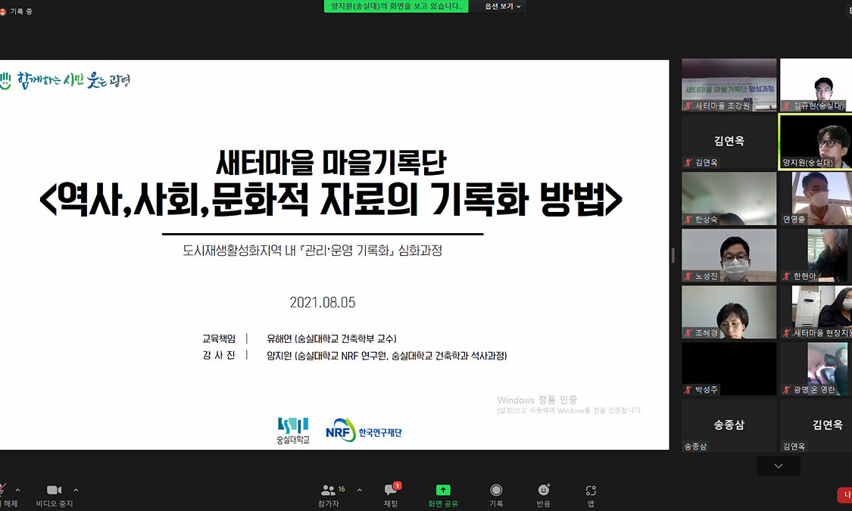Click the green screen-sharing notification banner

tap(396, 6)
